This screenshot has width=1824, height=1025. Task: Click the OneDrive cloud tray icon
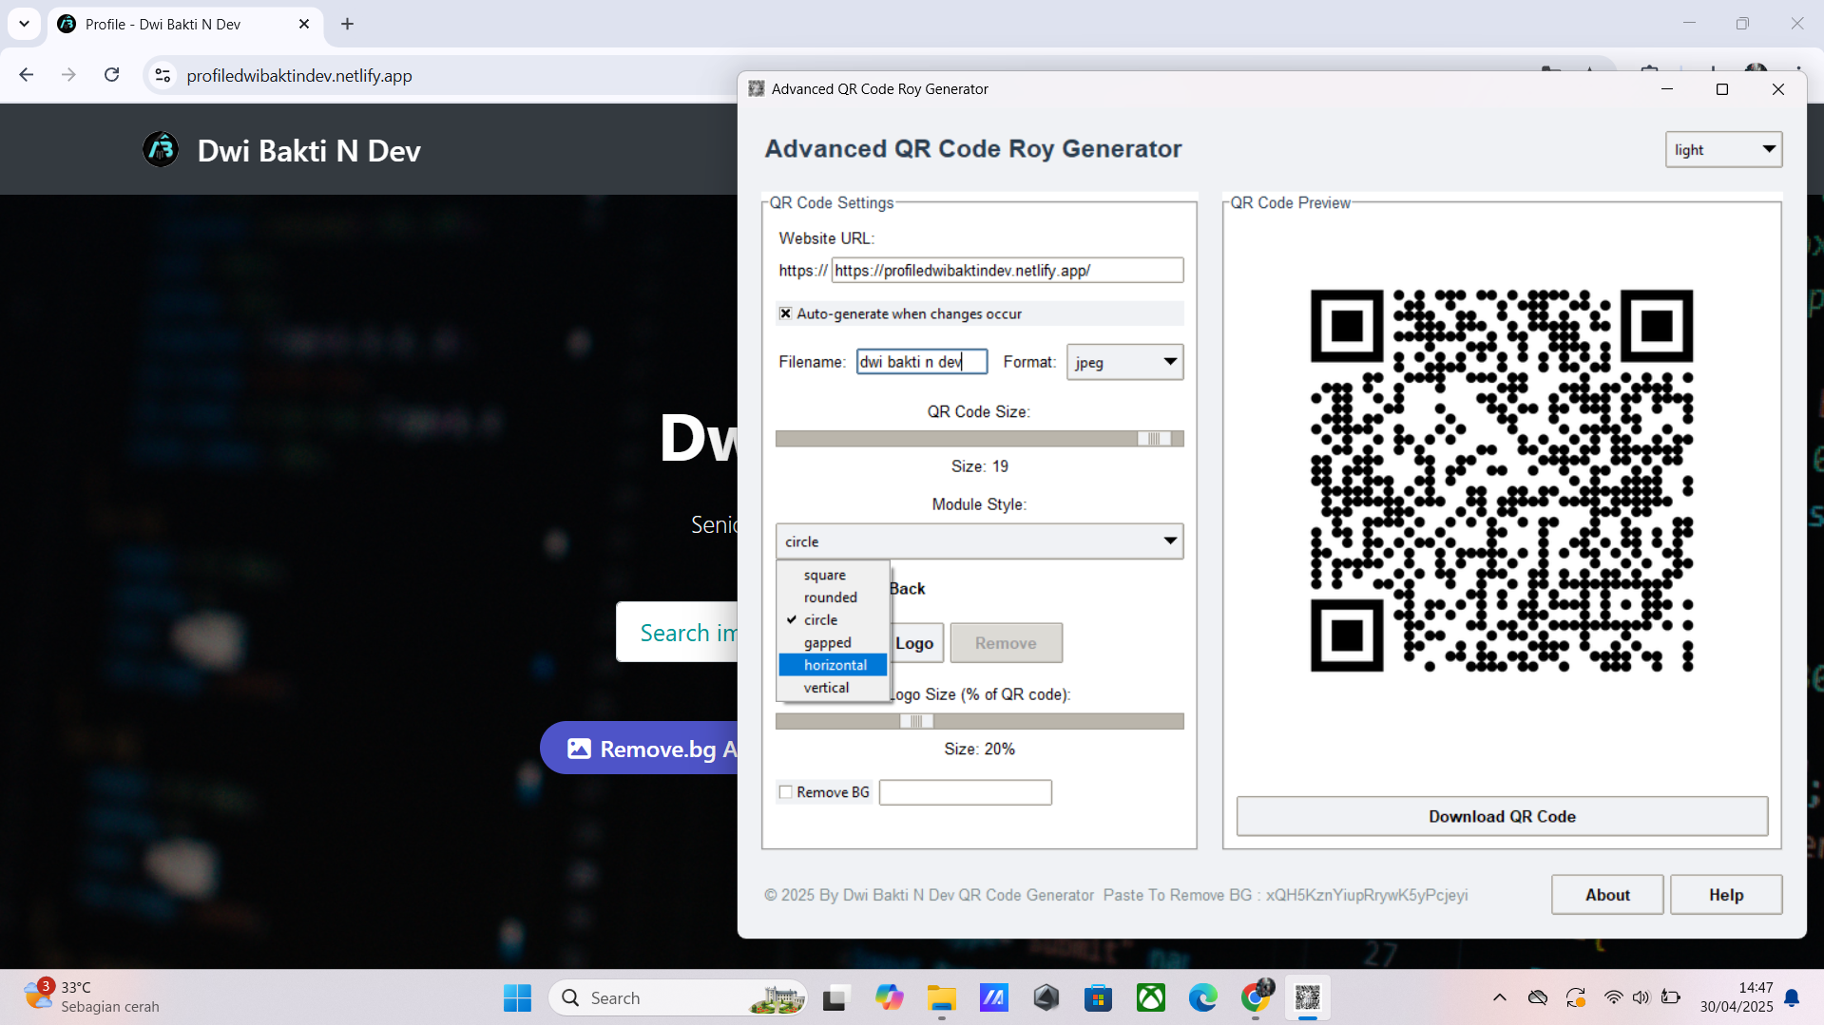coord(1538,997)
